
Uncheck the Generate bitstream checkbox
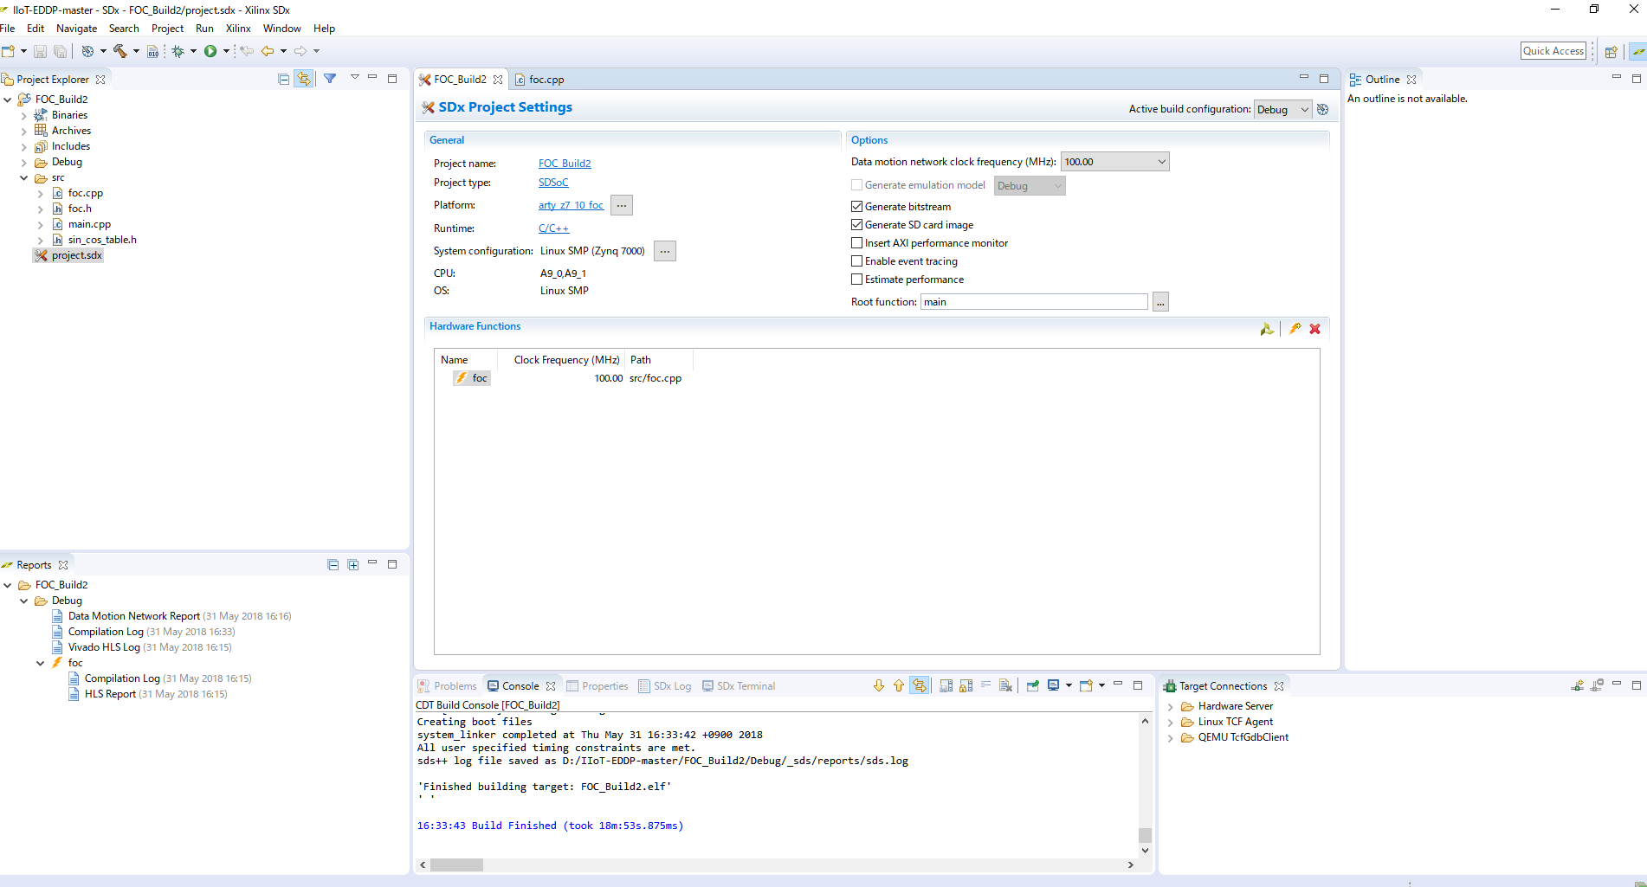(857, 207)
